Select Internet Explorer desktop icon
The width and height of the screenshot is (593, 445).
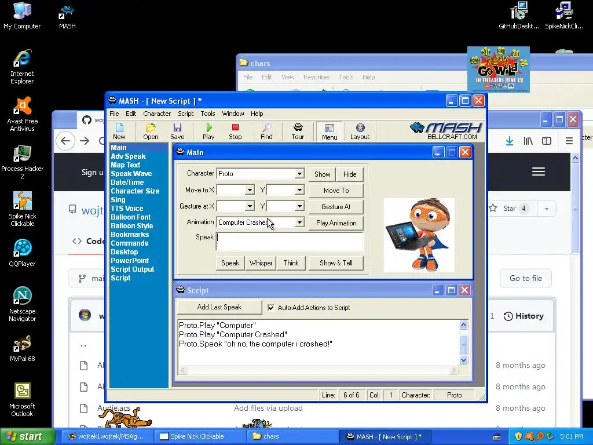point(22,67)
